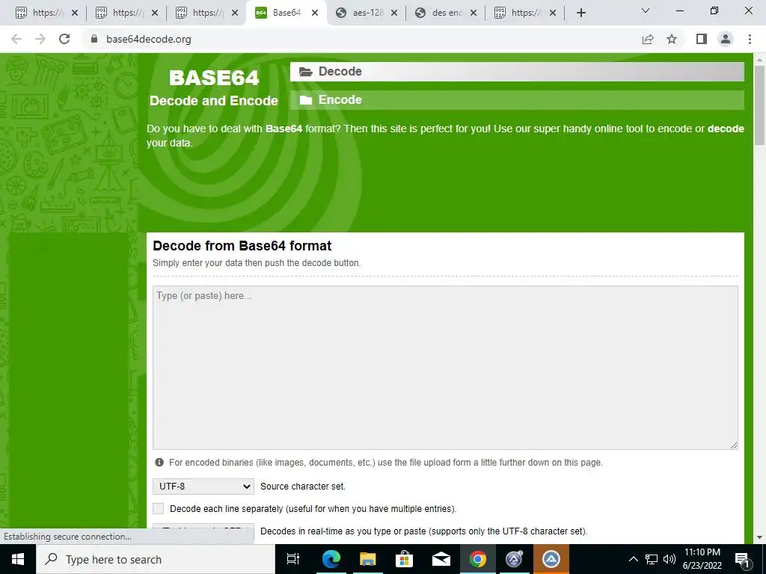766x574 pixels.
Task: Open the Mail app from the taskbar
Action: [x=441, y=559]
